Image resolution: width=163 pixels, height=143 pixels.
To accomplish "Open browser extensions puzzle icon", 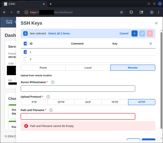I will point(131,12).
